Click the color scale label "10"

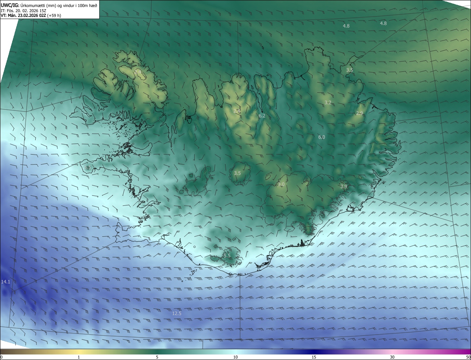[x=235, y=357]
